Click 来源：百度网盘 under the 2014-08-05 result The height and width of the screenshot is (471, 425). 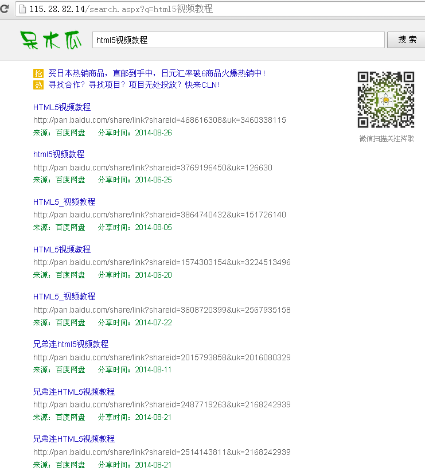(59, 227)
